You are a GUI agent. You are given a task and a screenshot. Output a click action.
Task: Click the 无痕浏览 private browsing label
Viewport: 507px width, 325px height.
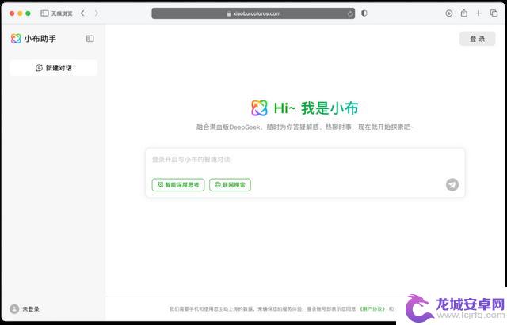[x=62, y=13]
